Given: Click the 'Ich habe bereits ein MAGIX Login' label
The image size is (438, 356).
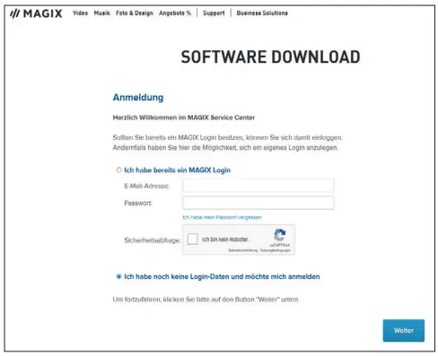Looking at the screenshot, I should 177,170.
